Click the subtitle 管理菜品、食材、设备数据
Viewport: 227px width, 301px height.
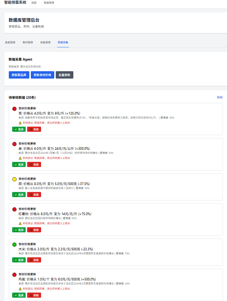point(26,26)
